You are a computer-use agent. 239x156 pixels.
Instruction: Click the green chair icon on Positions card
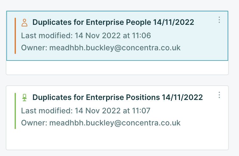(24, 98)
